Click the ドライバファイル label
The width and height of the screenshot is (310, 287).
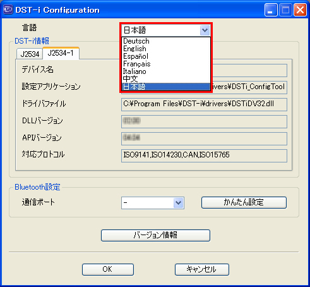pyautogui.click(x=44, y=104)
